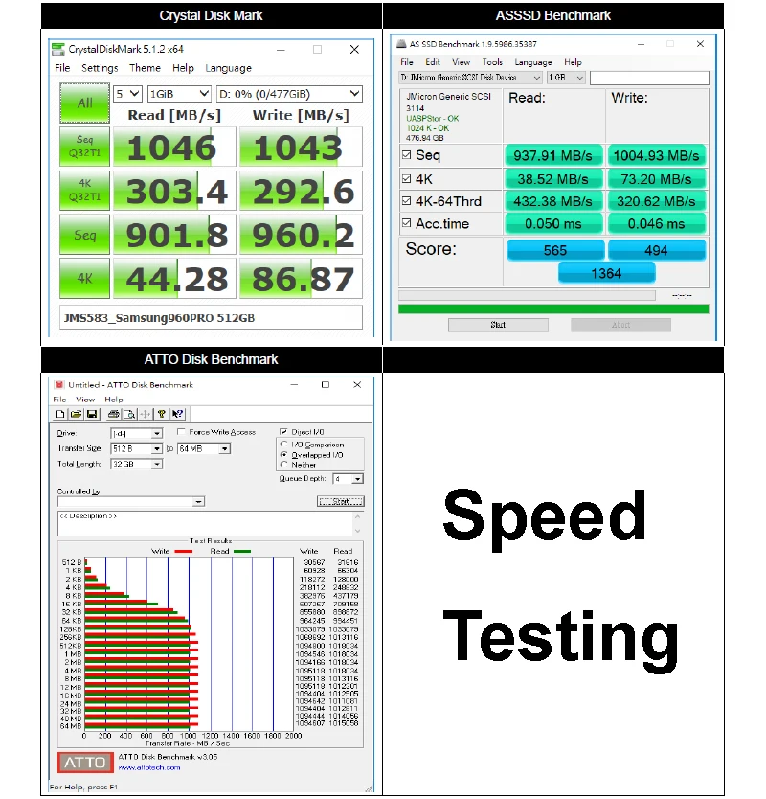Screen dimensions: 766x799
Task: Click the total score 1364 in AS SSD
Action: pyautogui.click(x=607, y=273)
